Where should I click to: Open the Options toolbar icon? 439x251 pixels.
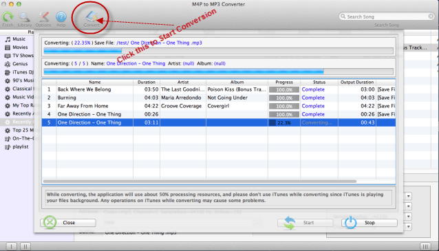(x=43, y=17)
